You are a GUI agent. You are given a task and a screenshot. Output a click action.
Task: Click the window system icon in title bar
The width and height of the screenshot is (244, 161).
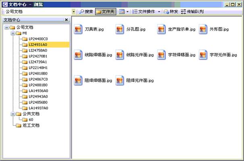(5, 4)
